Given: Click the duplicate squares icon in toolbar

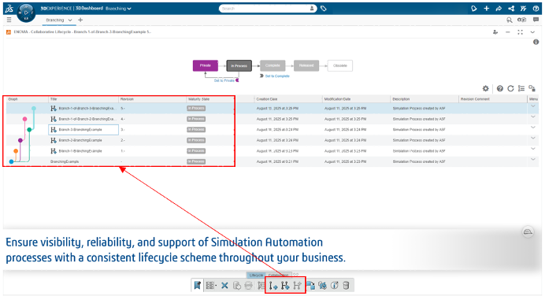Looking at the screenshot, I should 310,286.
